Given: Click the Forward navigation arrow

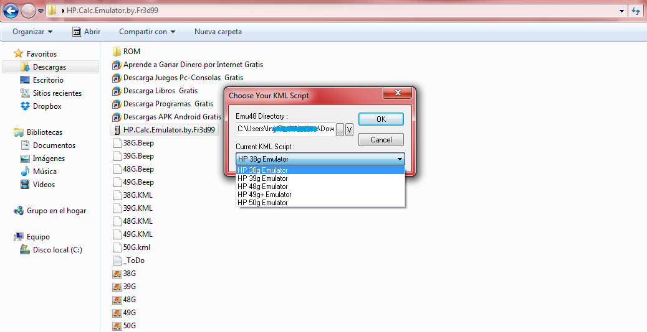Looking at the screenshot, I should [28, 11].
